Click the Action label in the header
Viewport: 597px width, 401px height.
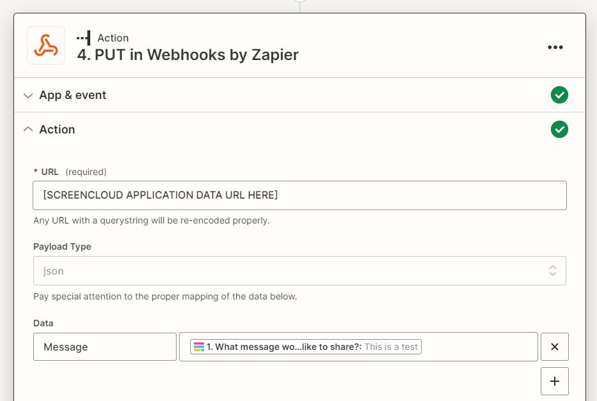pyautogui.click(x=113, y=37)
